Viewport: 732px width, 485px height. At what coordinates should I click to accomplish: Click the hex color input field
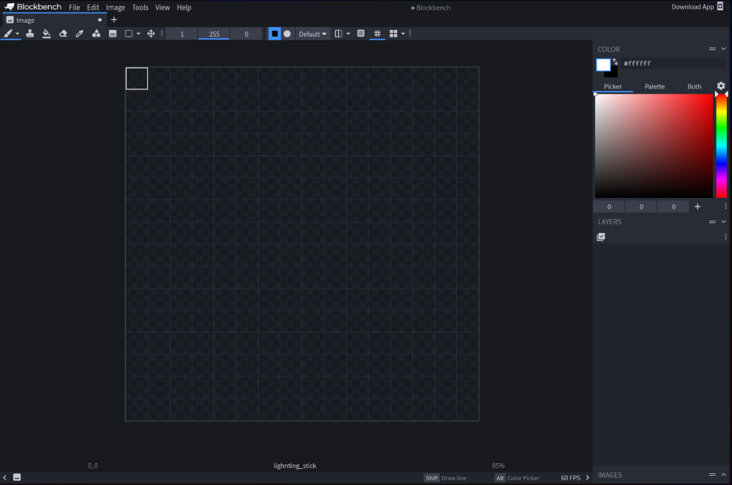672,64
